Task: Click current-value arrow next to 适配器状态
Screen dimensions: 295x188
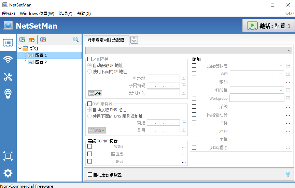Action: pos(288,66)
